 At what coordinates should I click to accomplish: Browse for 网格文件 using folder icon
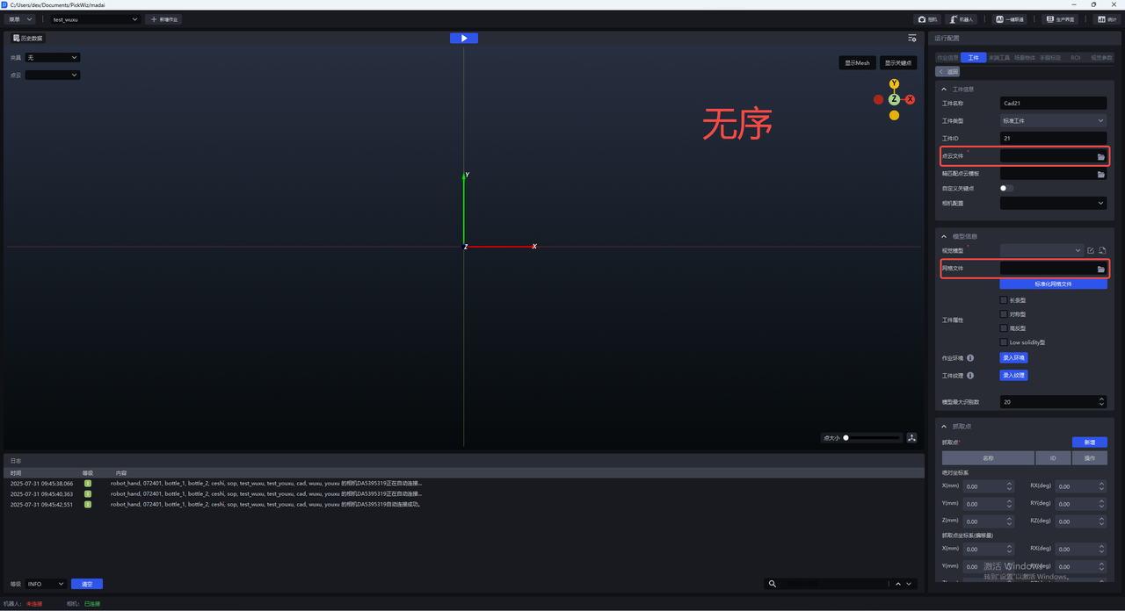point(1100,269)
